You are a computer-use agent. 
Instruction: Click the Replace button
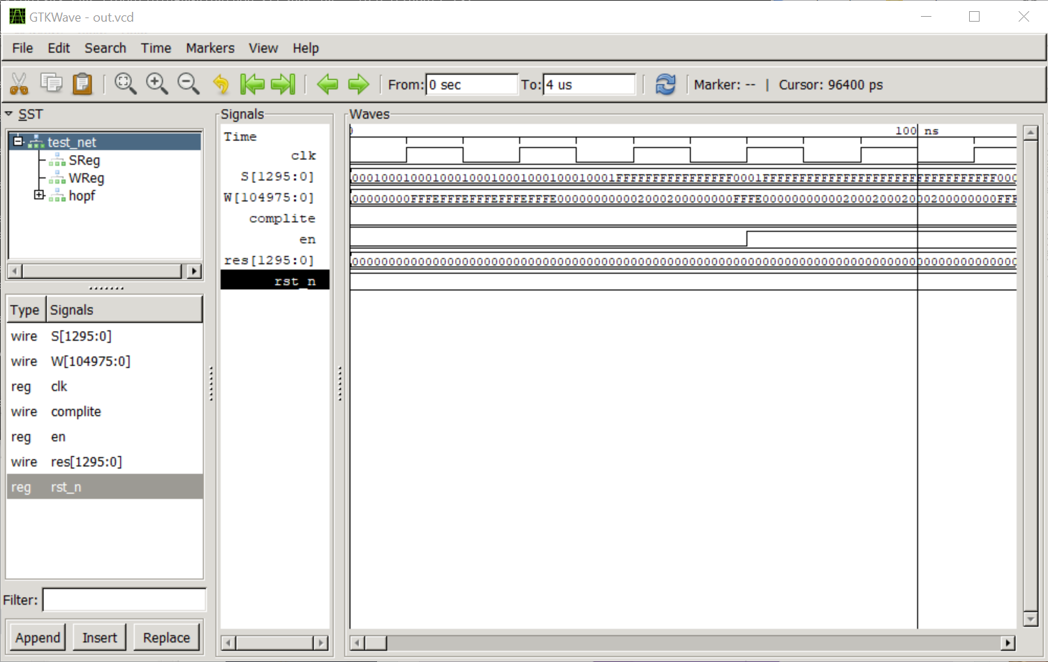(x=166, y=638)
